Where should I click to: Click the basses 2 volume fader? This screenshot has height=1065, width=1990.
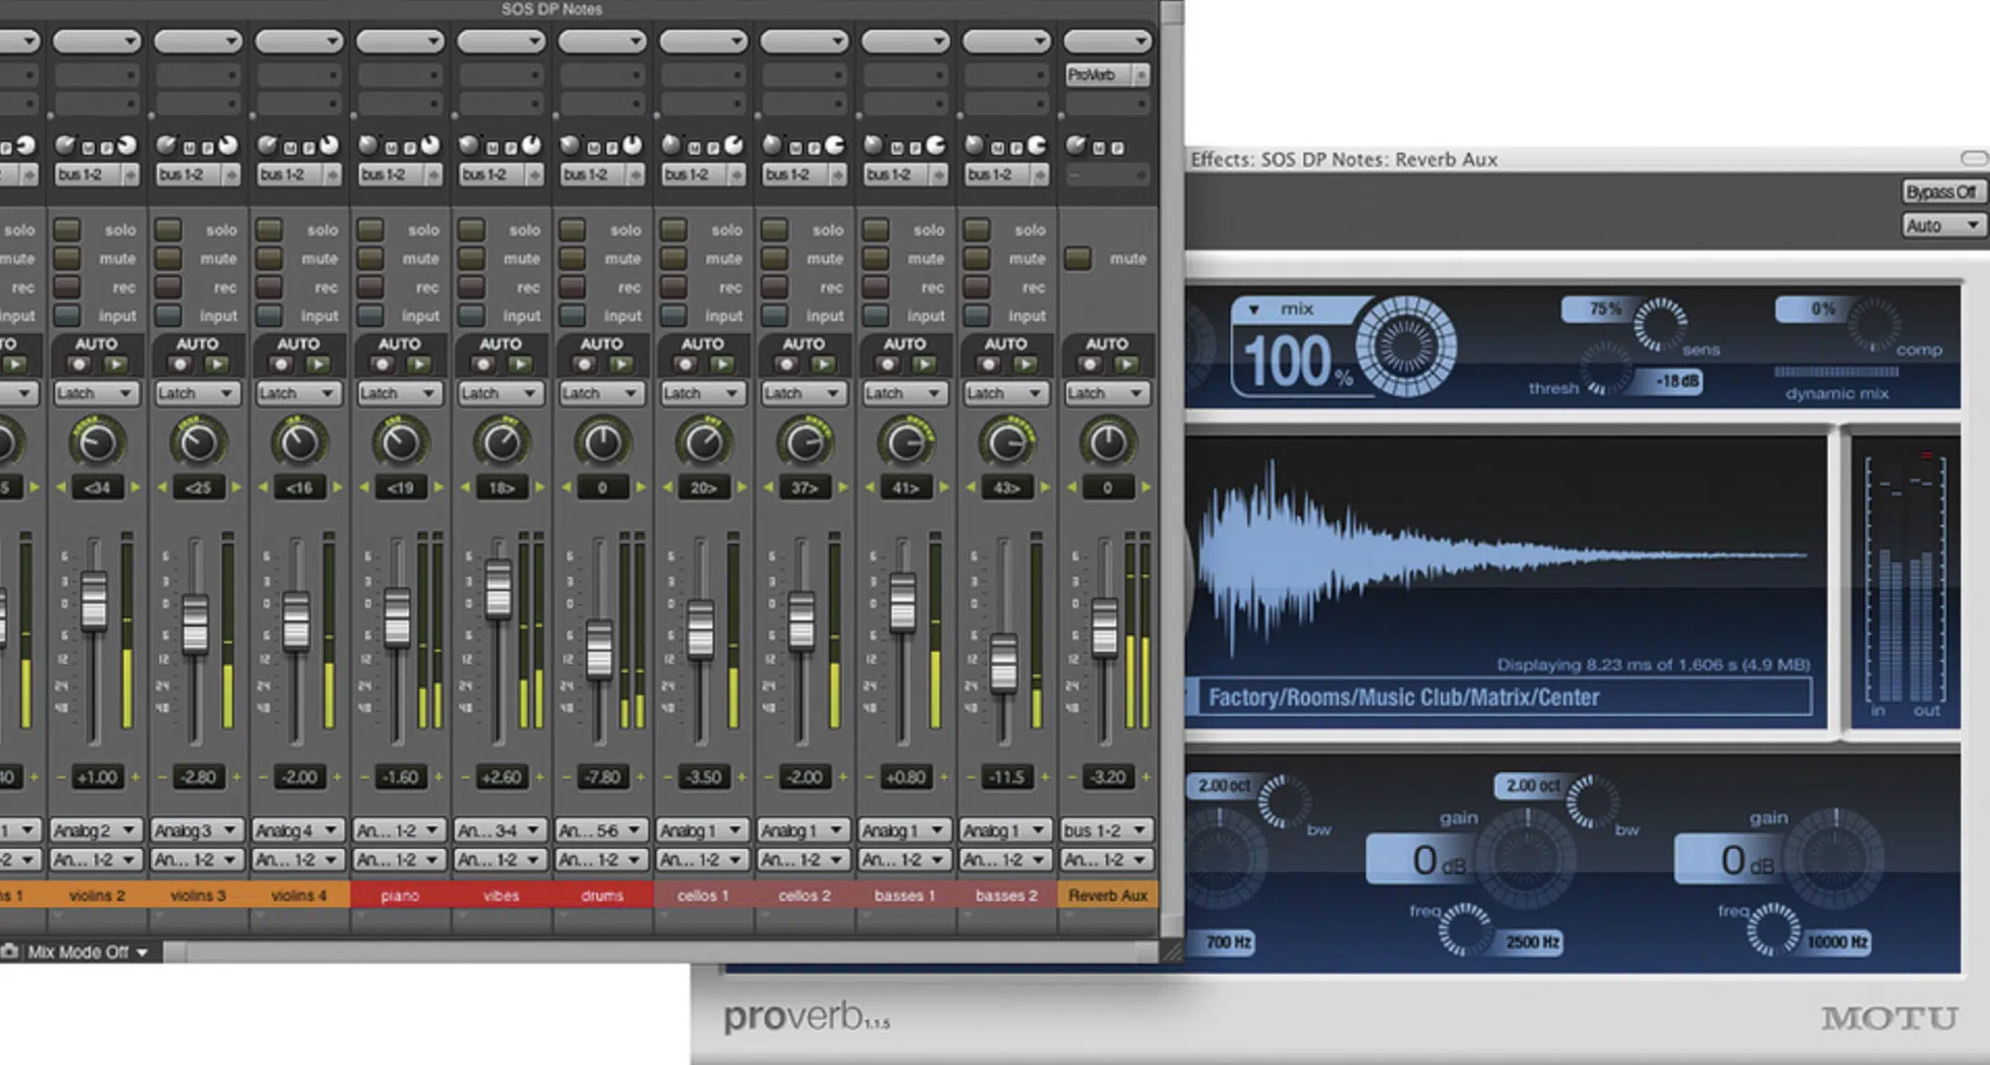[x=1003, y=664]
